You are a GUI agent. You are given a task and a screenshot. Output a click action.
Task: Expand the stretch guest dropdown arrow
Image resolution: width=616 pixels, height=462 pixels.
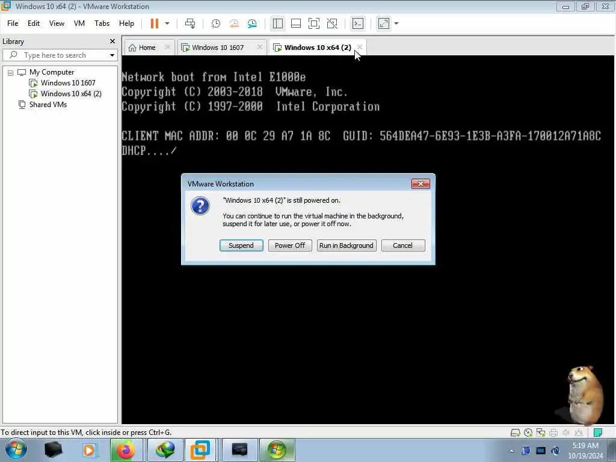(396, 23)
